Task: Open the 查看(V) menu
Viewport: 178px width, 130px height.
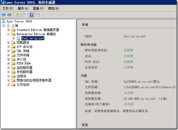Action: tap(38, 9)
